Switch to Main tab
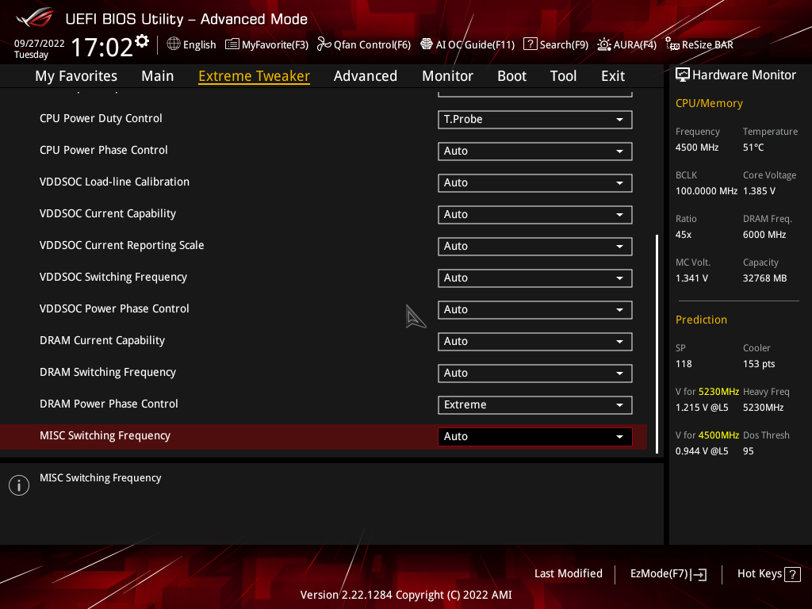The image size is (812, 609). (x=158, y=76)
